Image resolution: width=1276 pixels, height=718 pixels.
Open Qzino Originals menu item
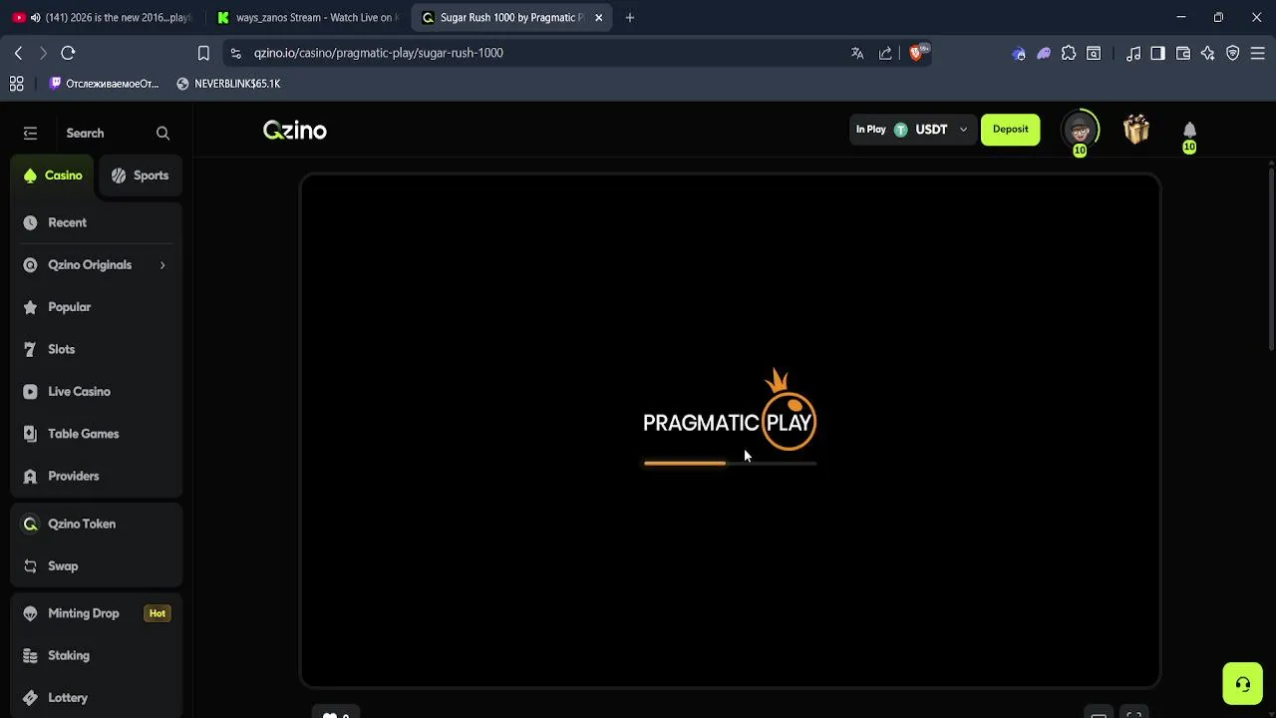97,264
